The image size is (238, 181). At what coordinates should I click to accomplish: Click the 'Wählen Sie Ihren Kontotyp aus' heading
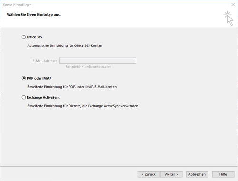34,15
